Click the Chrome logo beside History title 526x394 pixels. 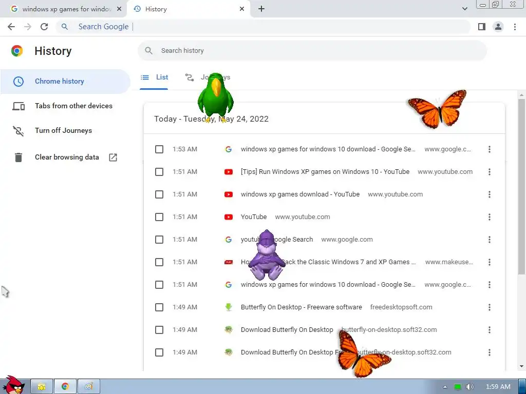[17, 51]
